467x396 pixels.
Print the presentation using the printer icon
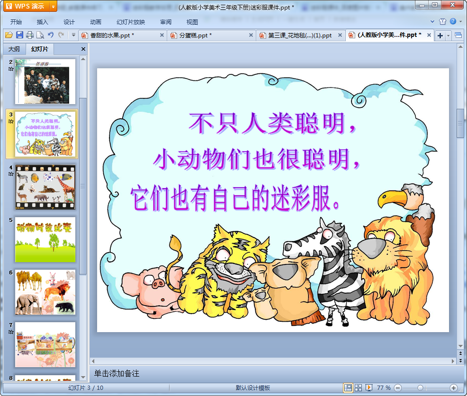(x=30, y=35)
